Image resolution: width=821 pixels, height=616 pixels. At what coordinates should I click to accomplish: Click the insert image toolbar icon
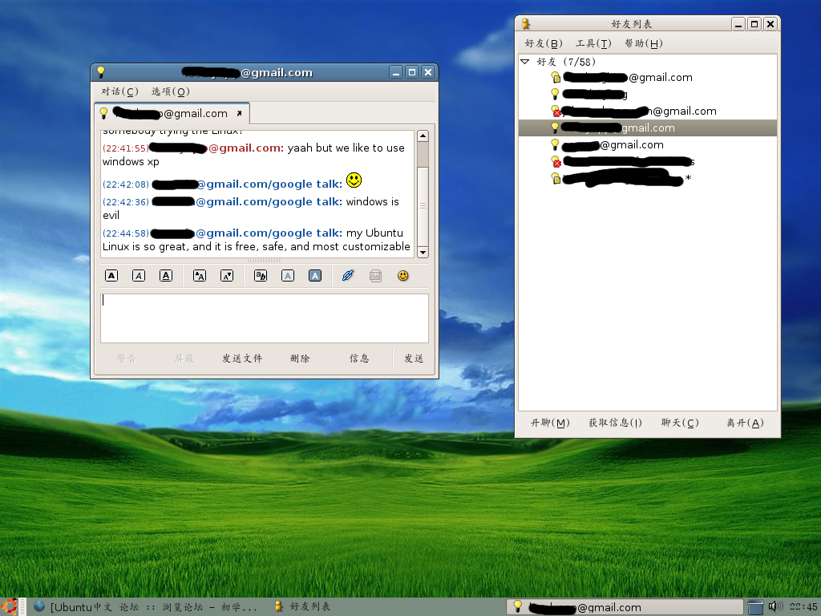tap(375, 276)
